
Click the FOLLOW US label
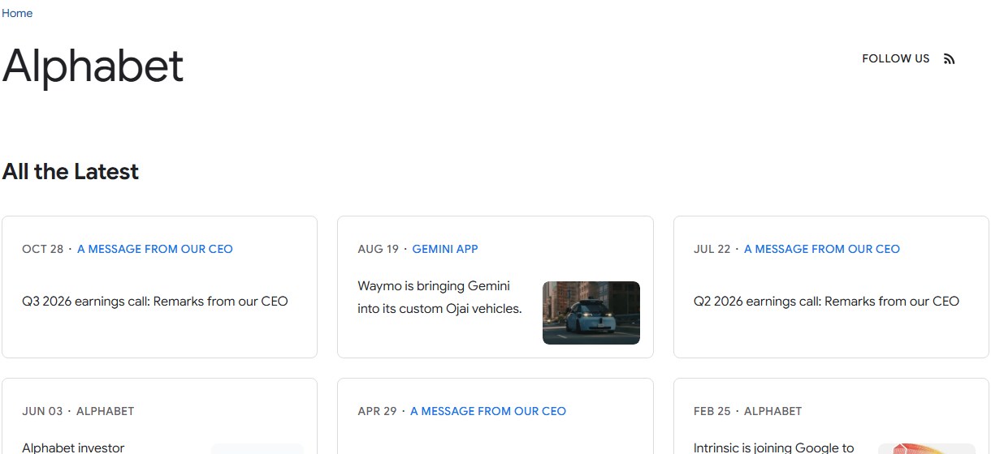(896, 58)
